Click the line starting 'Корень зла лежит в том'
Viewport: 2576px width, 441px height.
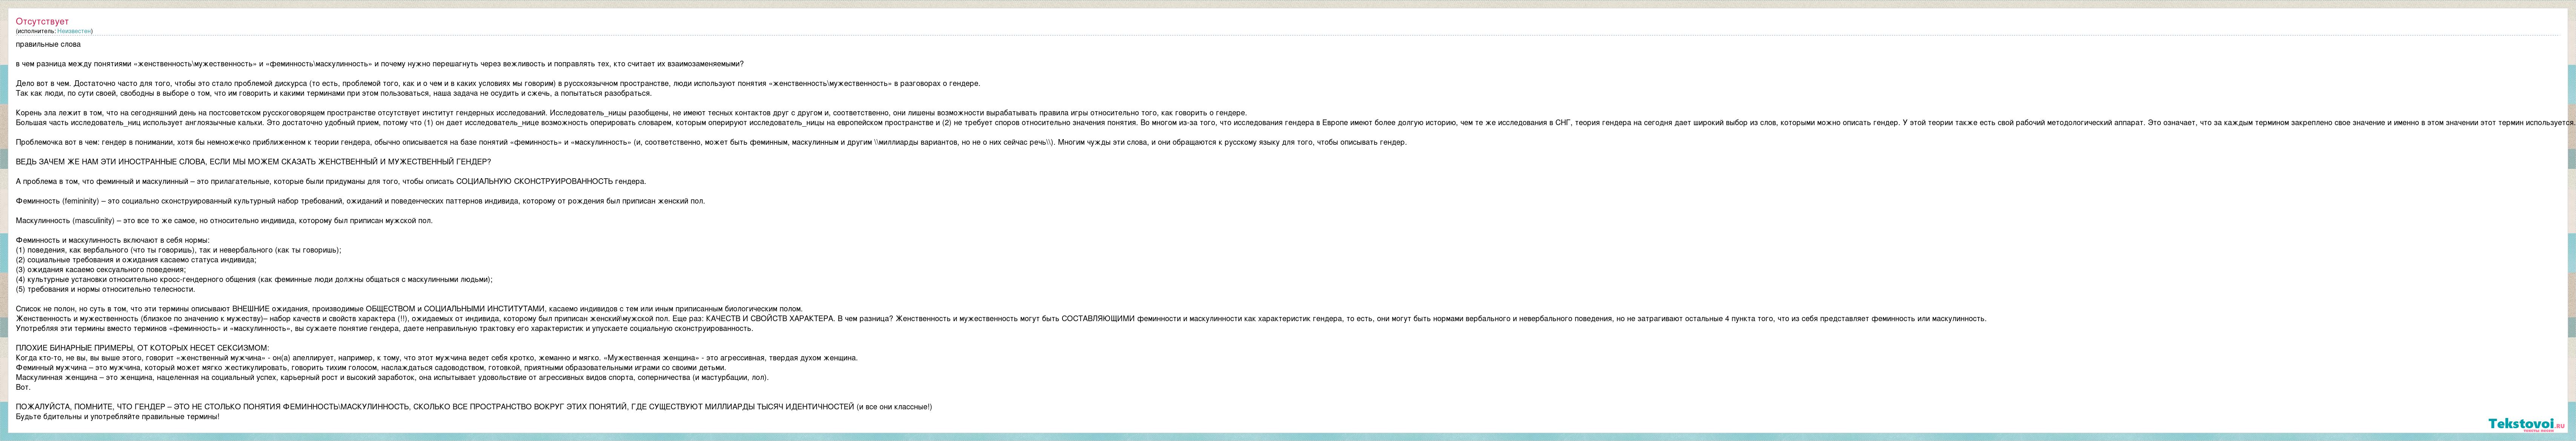coord(631,113)
